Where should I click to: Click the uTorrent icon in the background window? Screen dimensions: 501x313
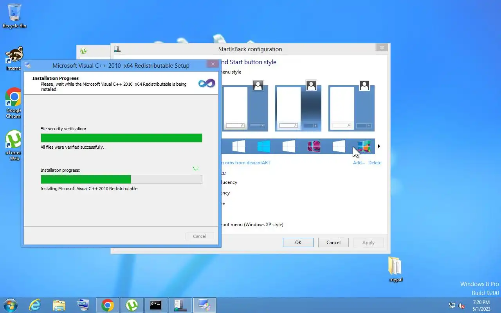(x=83, y=51)
